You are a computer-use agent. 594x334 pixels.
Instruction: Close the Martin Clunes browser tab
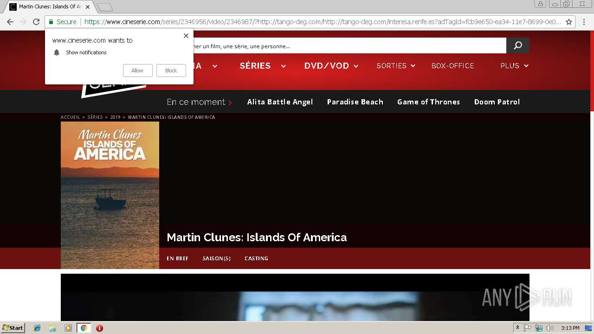point(88,7)
